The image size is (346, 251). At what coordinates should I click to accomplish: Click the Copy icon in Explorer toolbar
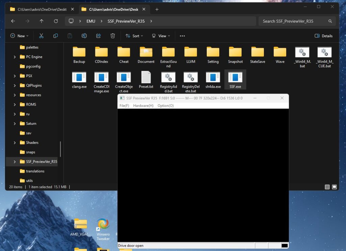pyautogui.click(x=56, y=36)
